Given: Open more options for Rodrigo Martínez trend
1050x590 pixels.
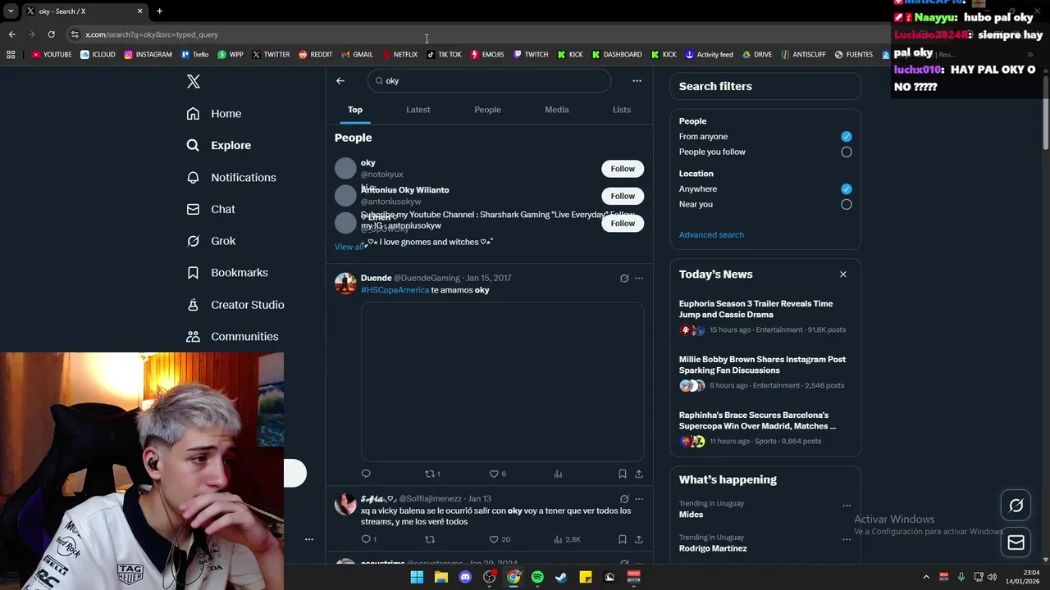Looking at the screenshot, I should click(847, 539).
